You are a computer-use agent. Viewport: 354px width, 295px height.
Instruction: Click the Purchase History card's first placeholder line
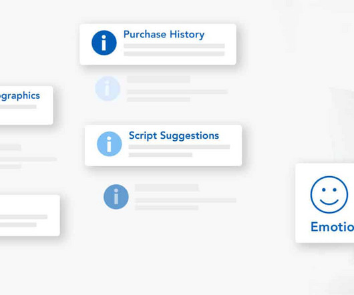(x=174, y=46)
